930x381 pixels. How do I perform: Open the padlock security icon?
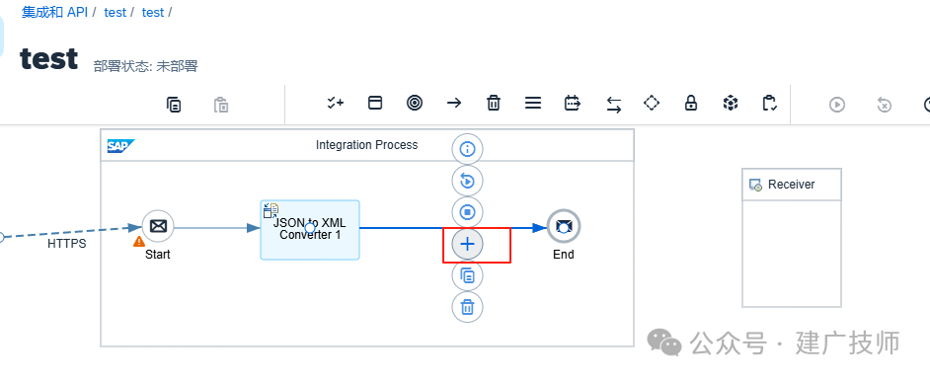click(690, 103)
